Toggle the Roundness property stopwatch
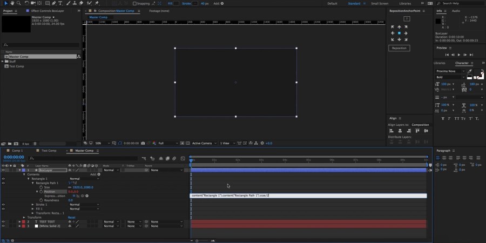The width and height of the screenshot is (486, 243). [41, 200]
